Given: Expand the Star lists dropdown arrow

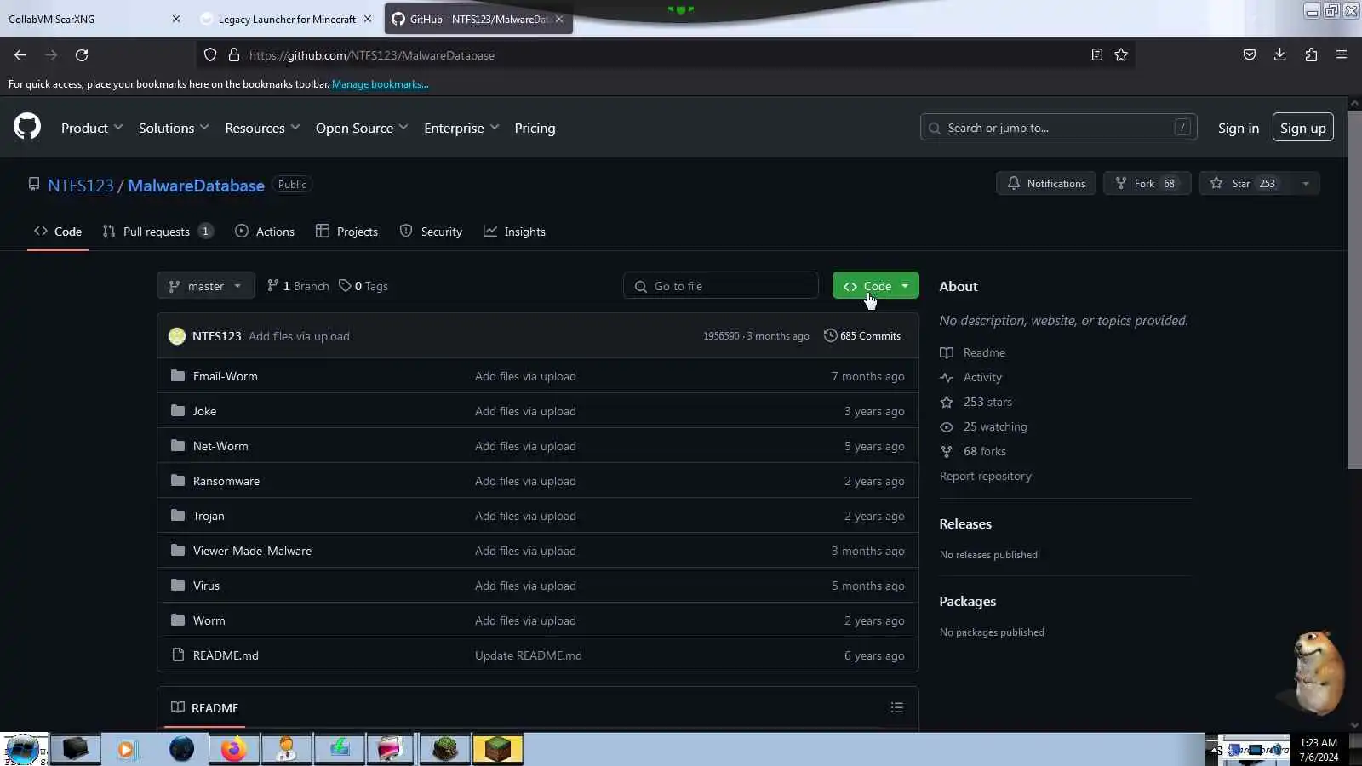Looking at the screenshot, I should coord(1305,184).
